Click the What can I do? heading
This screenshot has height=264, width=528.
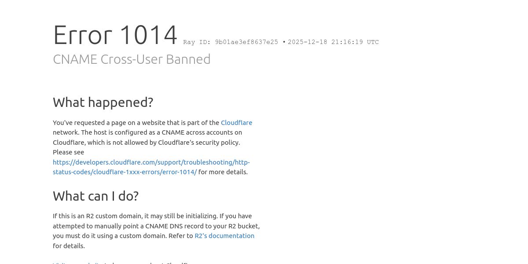click(x=95, y=196)
